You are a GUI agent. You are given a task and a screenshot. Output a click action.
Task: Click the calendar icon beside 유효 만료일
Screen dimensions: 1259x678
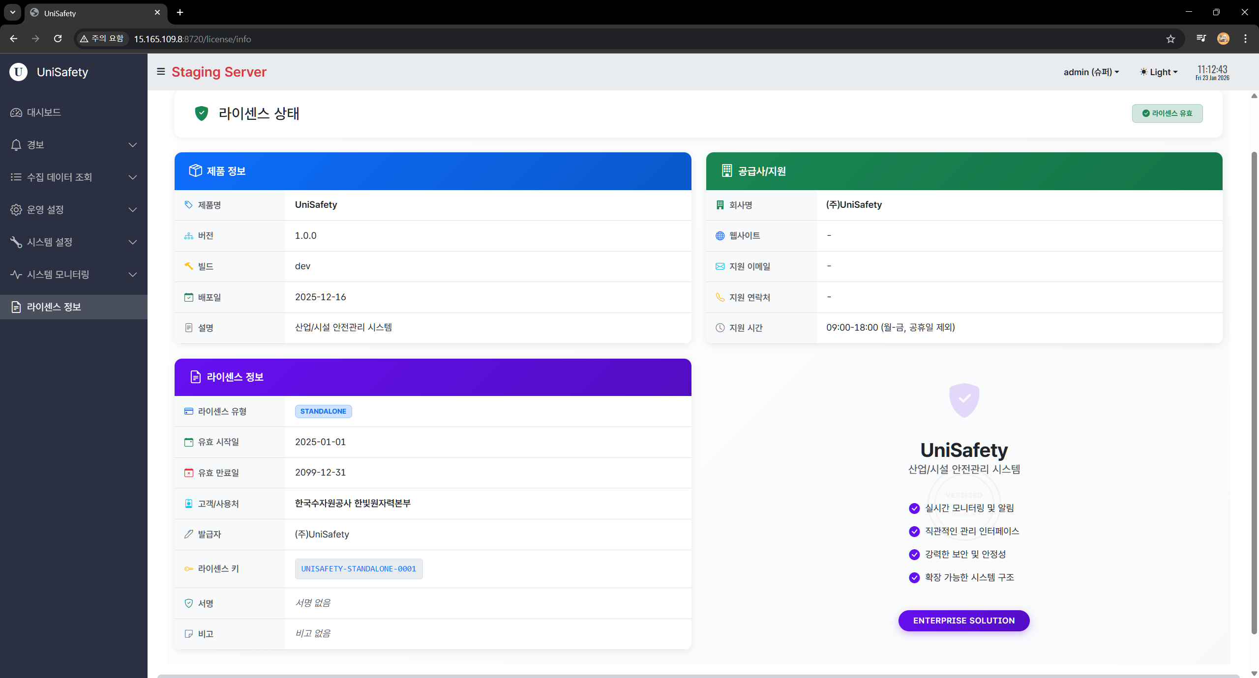tap(188, 473)
